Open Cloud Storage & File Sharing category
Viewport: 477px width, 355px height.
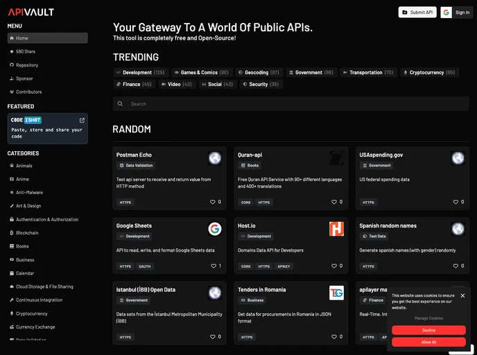tap(42, 286)
